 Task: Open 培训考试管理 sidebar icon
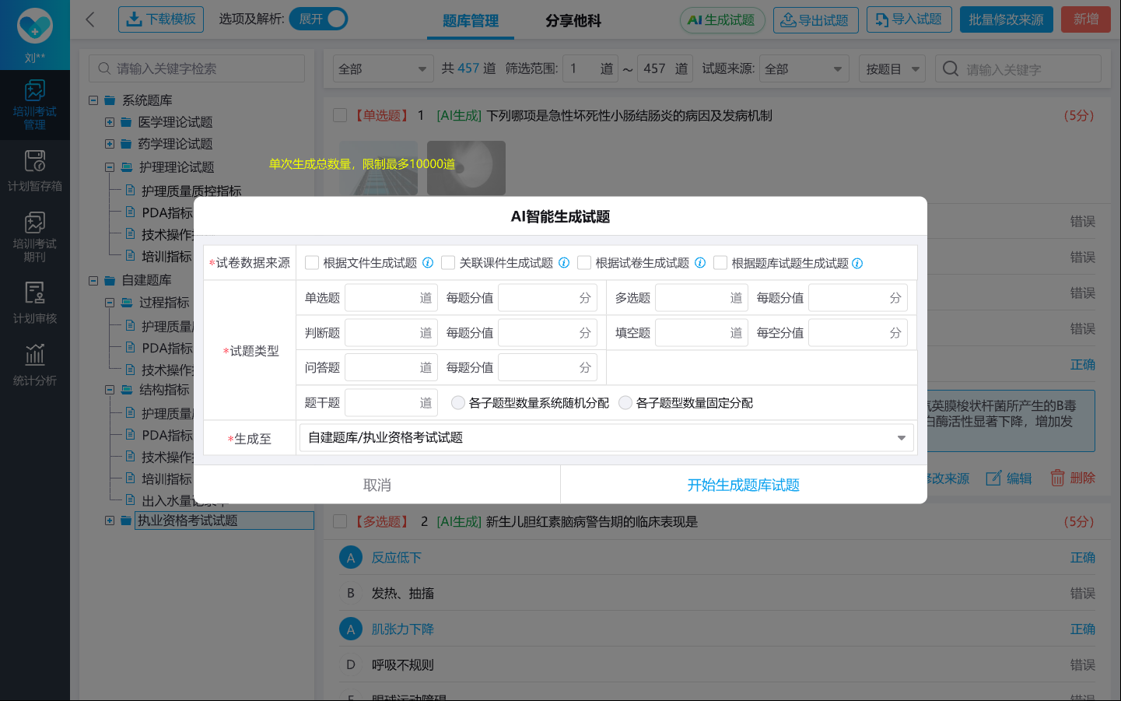pos(34,104)
